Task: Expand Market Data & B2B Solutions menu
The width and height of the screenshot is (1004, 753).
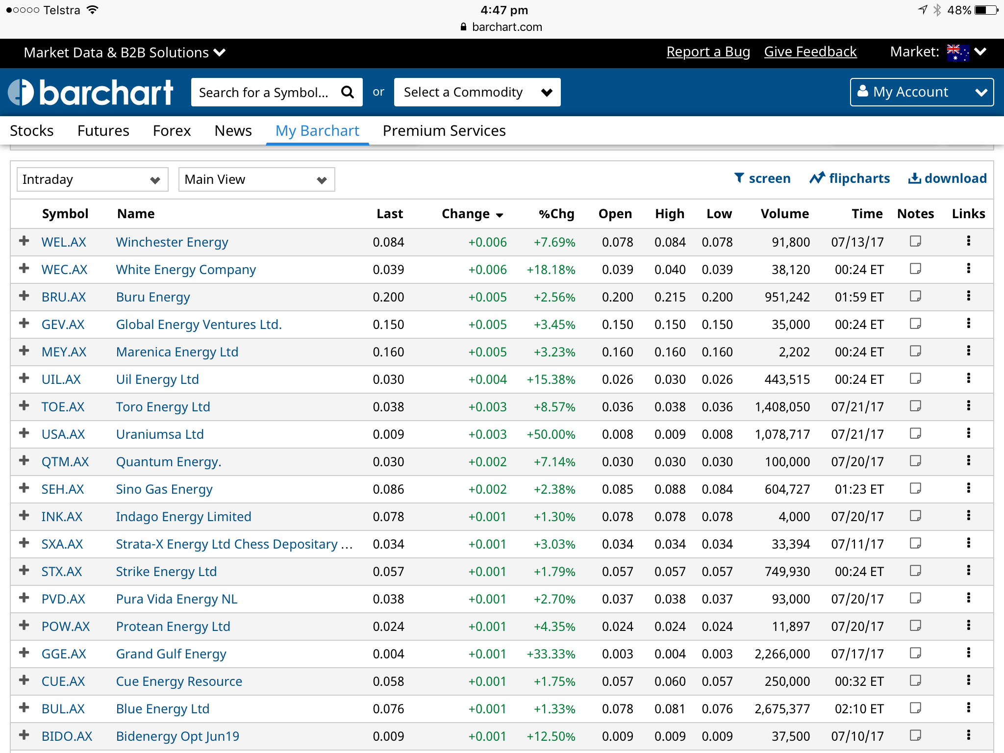Action: tap(125, 52)
